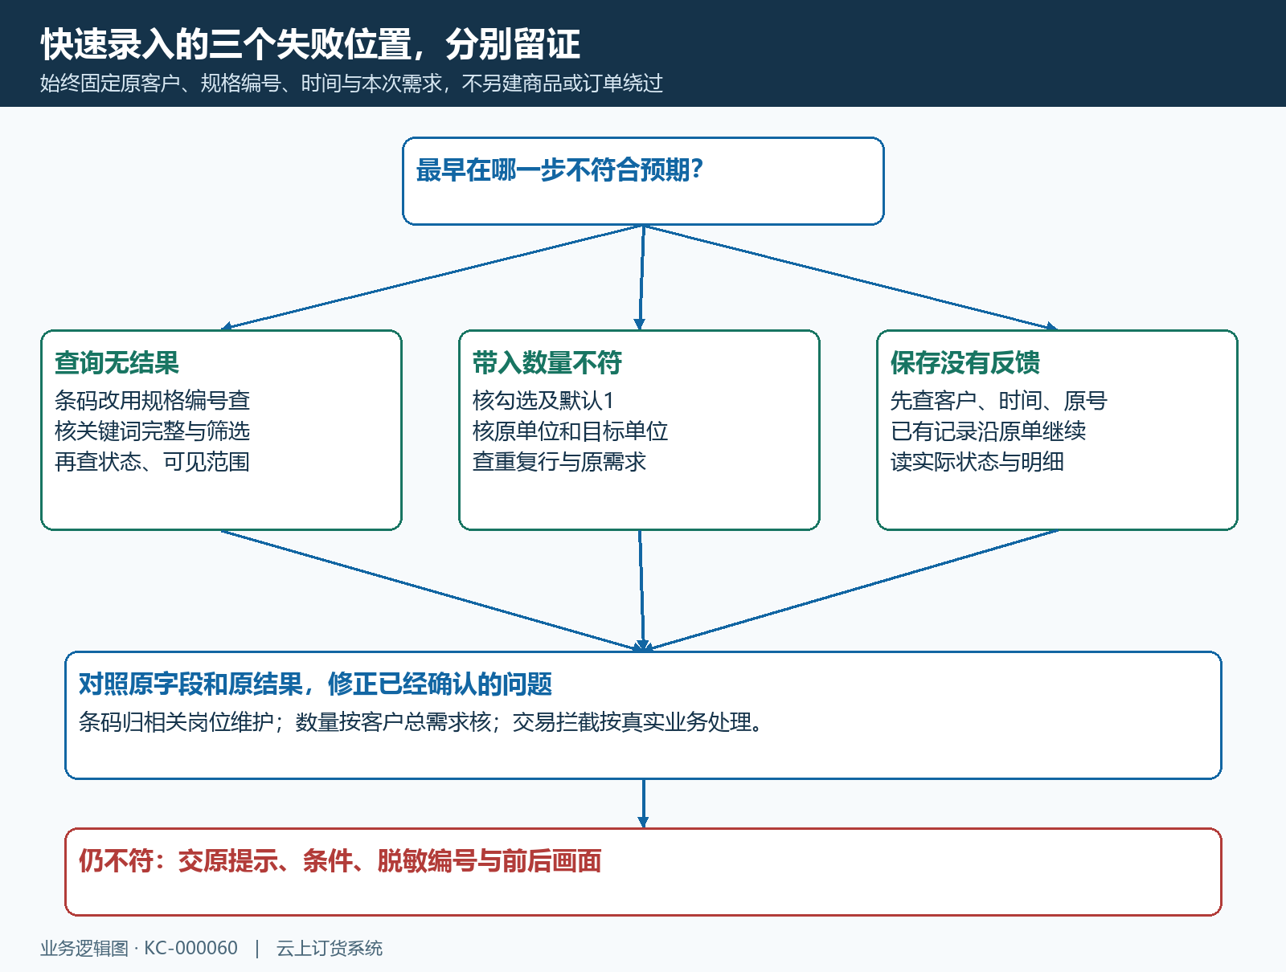1286x972 pixels.
Task: Select the line 再查状态、可见范围
Action: pos(152,462)
